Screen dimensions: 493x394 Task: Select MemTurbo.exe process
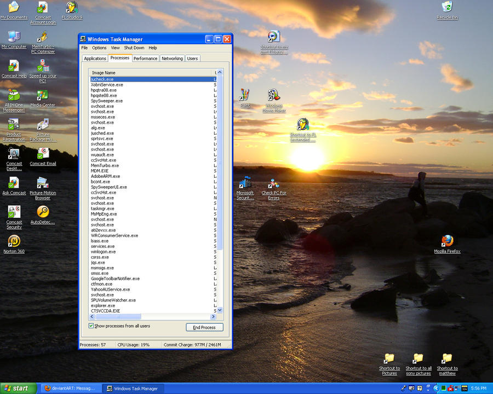point(152,165)
